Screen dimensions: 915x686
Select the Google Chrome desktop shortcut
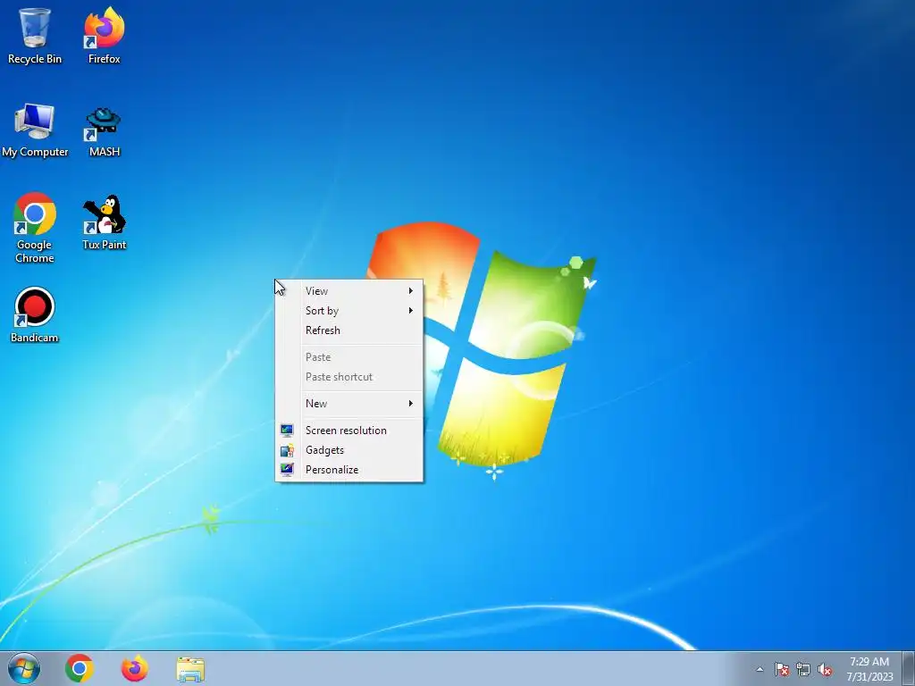[x=35, y=228]
